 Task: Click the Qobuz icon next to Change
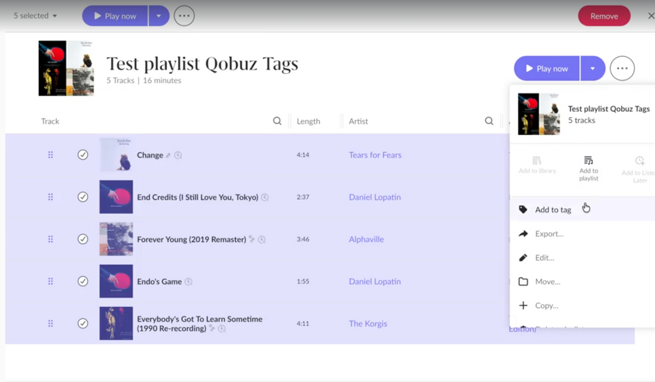click(178, 155)
